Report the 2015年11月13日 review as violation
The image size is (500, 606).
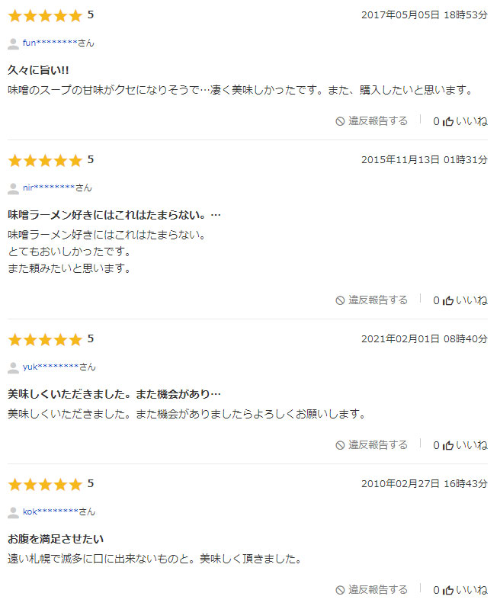[378, 300]
